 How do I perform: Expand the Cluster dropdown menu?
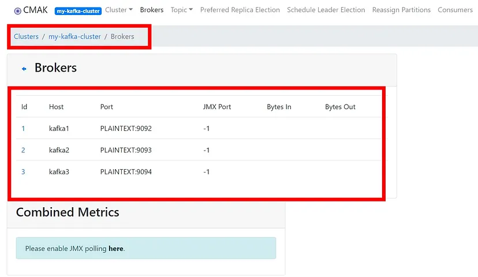click(x=119, y=10)
